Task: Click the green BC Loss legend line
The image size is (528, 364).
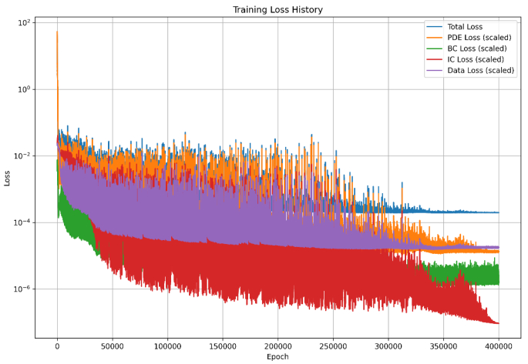Action: pyautogui.click(x=435, y=48)
